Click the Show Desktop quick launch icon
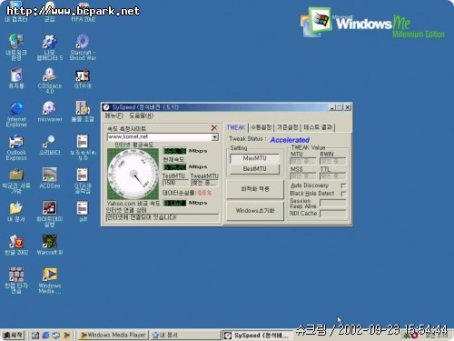The image size is (454, 341). coord(35,336)
